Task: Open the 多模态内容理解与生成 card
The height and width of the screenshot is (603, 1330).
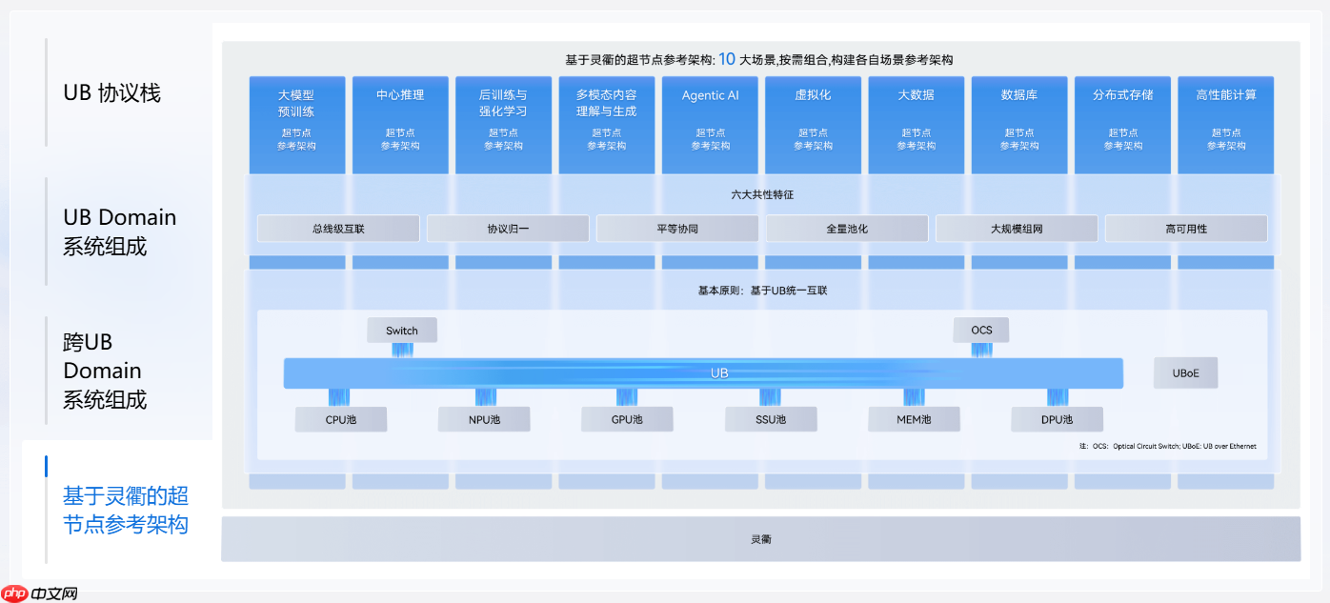Action: tap(606, 124)
